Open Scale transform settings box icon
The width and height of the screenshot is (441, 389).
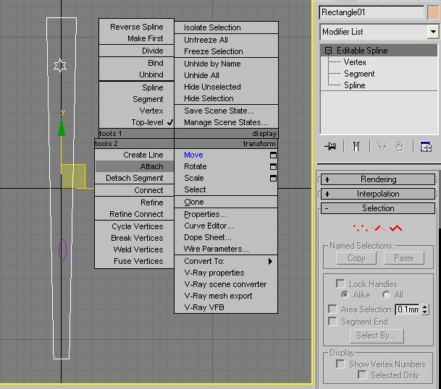273,178
